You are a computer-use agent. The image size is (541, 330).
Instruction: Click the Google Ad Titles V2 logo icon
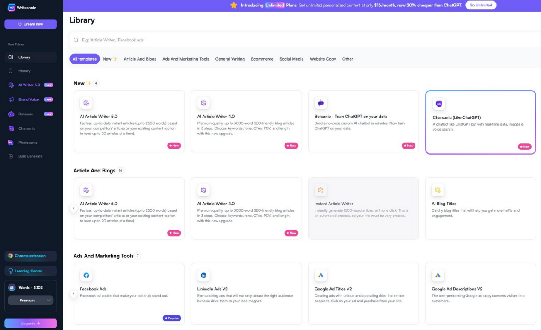[321, 275]
